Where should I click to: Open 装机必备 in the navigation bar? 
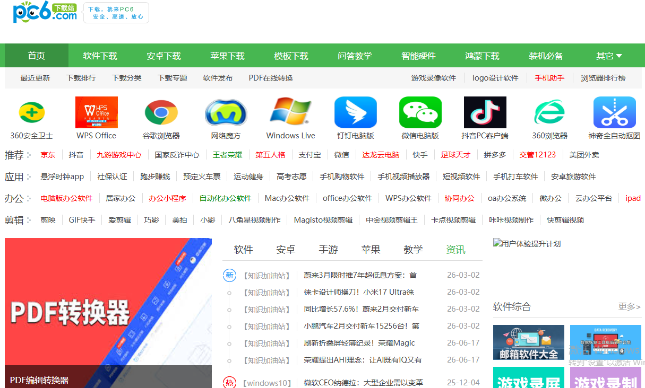pos(546,56)
